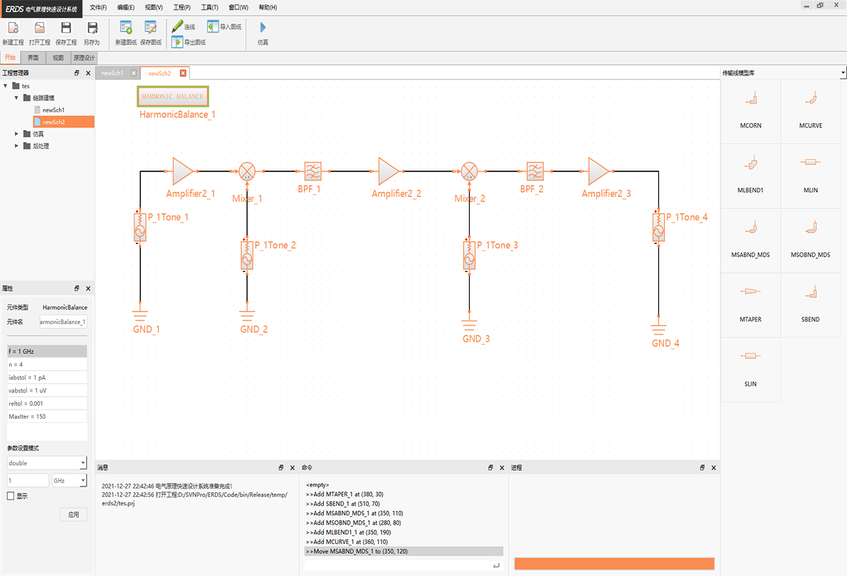Close the newSch2 tab
The width and height of the screenshot is (847, 576).
(183, 73)
